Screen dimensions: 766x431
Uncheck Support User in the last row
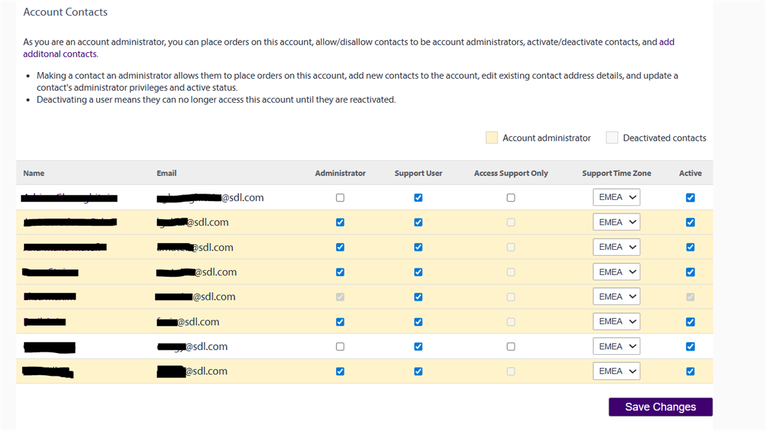pos(418,371)
